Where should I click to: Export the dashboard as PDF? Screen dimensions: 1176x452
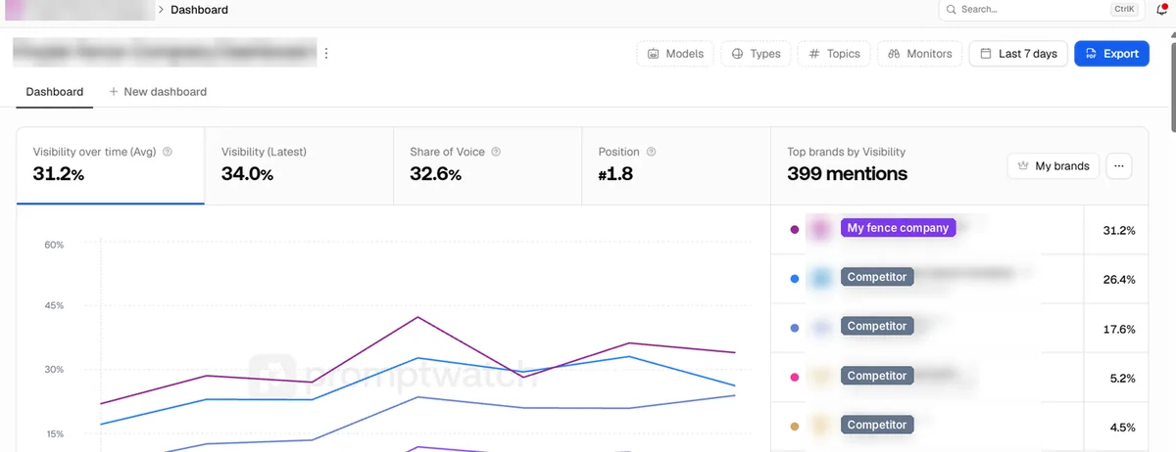(x=1111, y=54)
